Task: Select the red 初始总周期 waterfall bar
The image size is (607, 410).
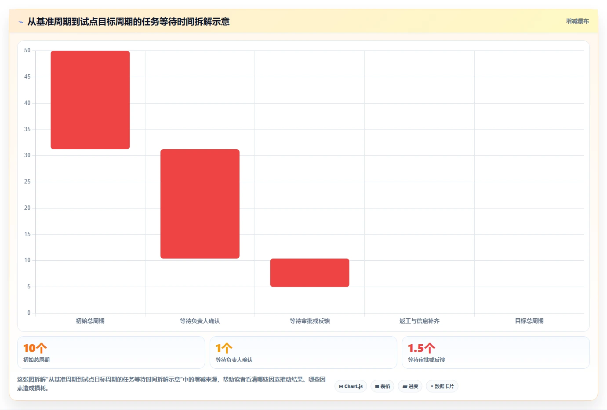Action: [x=90, y=100]
